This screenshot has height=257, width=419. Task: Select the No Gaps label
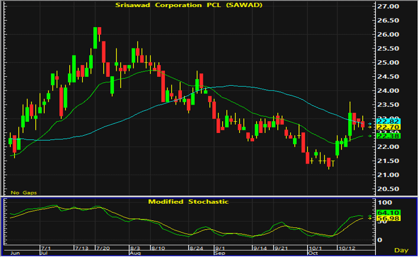pyautogui.click(x=24, y=193)
